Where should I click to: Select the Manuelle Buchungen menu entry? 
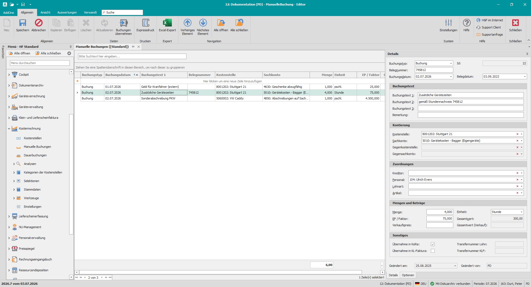37,147
